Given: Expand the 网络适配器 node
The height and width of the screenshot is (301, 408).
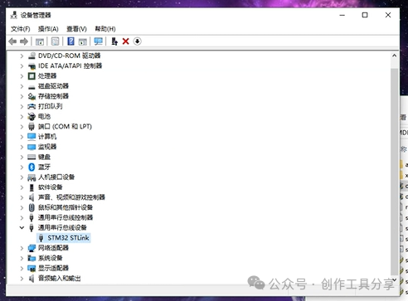Looking at the screenshot, I should [x=22, y=248].
